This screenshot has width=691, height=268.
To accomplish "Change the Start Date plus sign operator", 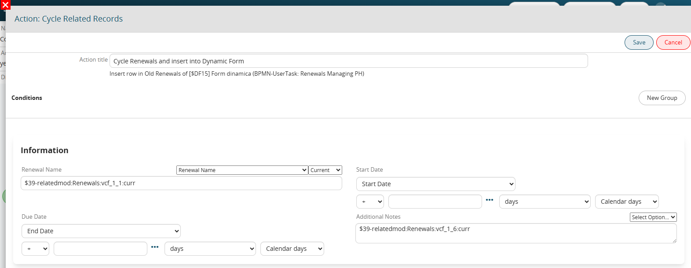I will (370, 202).
